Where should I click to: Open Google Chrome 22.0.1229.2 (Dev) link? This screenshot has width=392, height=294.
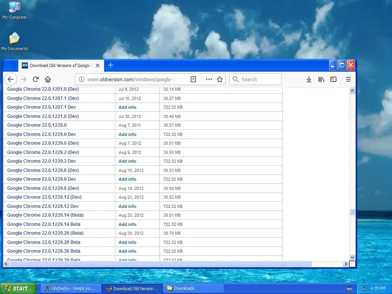(x=43, y=152)
